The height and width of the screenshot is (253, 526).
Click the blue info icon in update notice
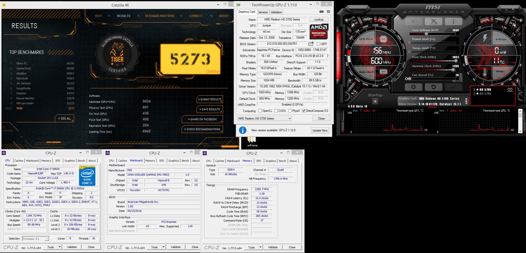click(x=242, y=130)
